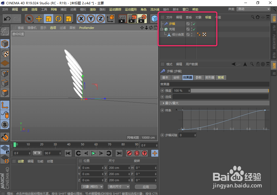Open the 绝对尺寸 size dropdown

click(119, 187)
